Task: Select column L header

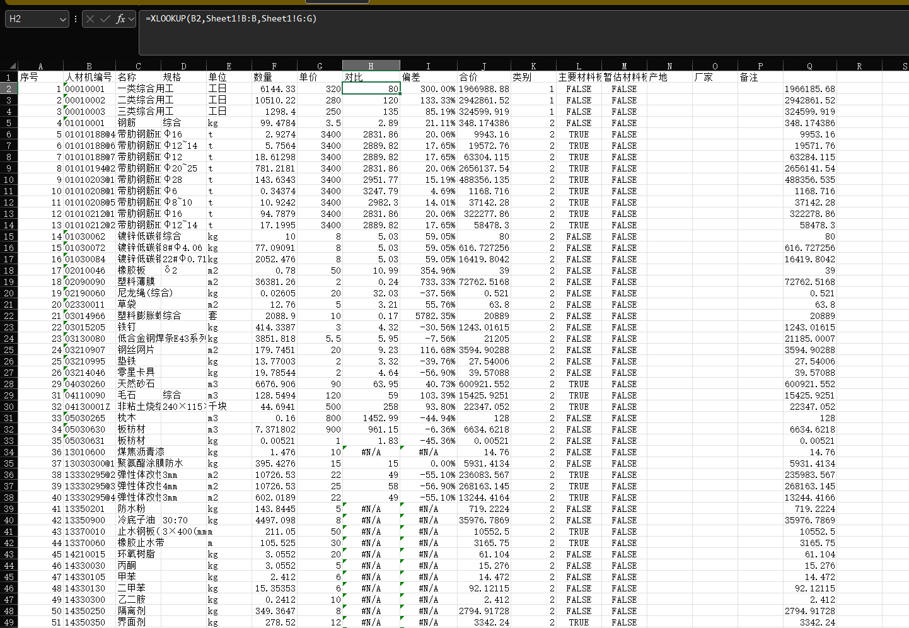Action: tap(579, 66)
